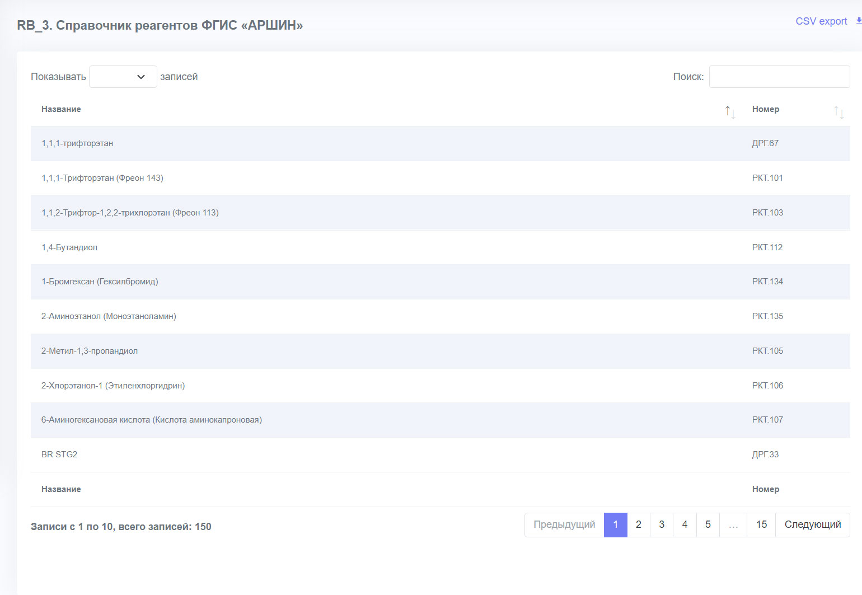This screenshot has height=595, width=862.
Task: Select row 1,1,1-трифторэтан
Action: pos(441,143)
